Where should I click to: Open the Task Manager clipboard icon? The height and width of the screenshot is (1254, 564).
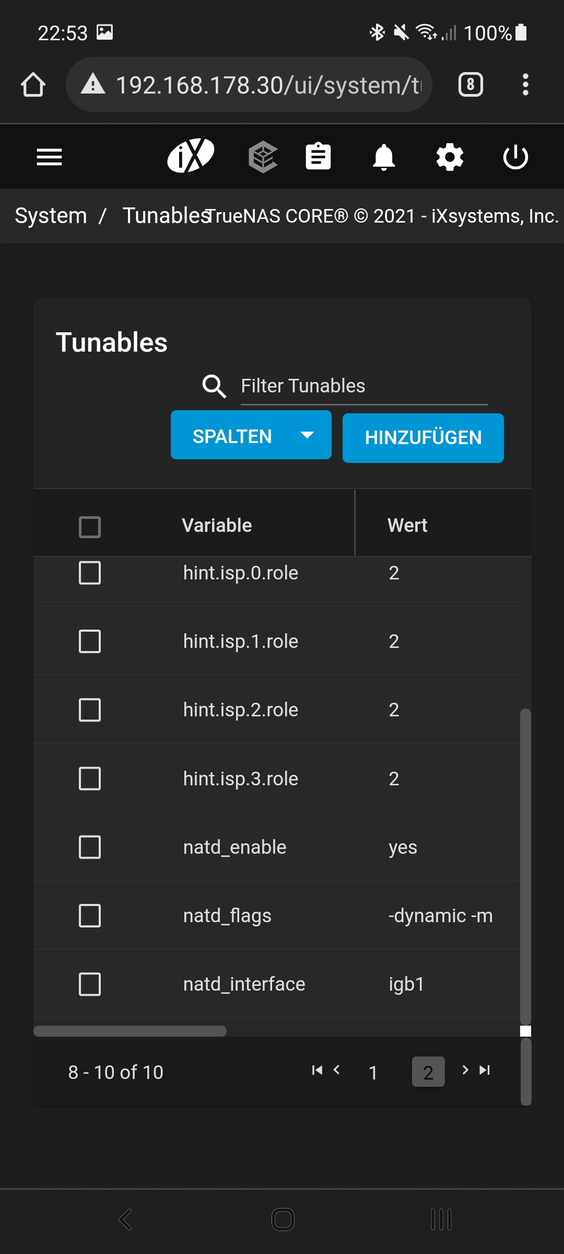click(318, 157)
